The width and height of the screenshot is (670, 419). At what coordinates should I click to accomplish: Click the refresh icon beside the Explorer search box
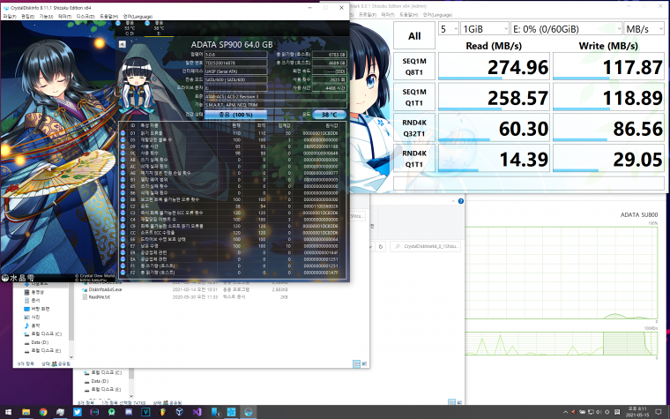[x=381, y=246]
